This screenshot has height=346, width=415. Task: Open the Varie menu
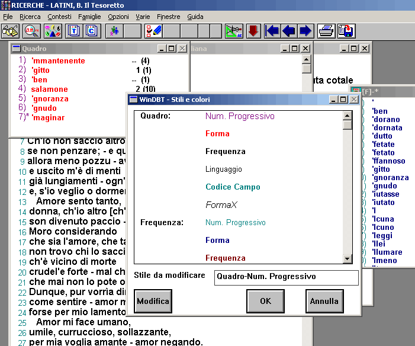143,17
